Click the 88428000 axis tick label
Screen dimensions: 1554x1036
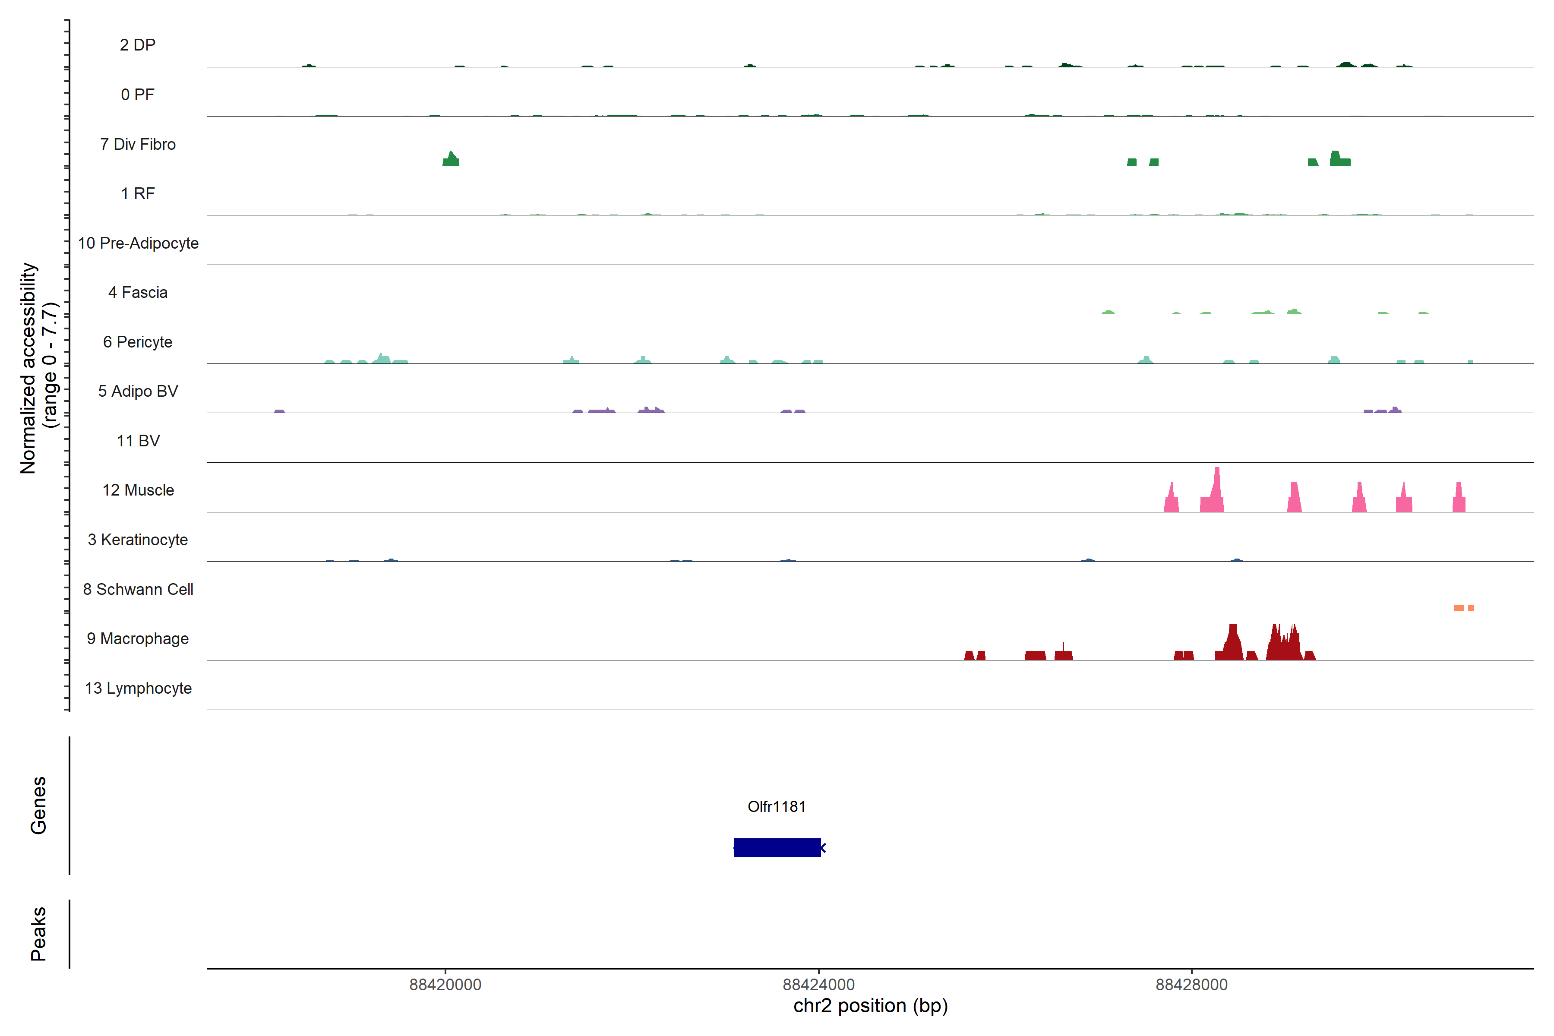point(1191,985)
